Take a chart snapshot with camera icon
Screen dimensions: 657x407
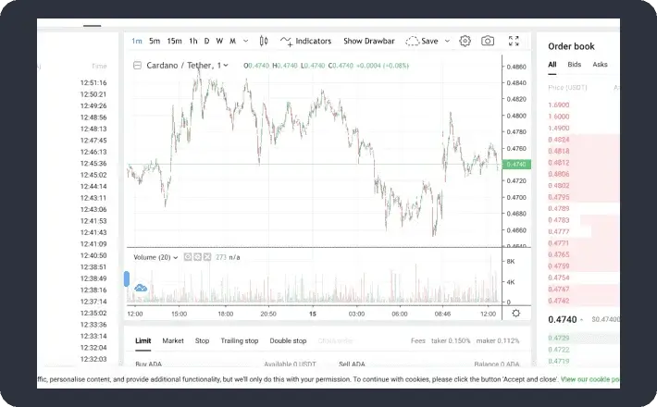pos(488,41)
